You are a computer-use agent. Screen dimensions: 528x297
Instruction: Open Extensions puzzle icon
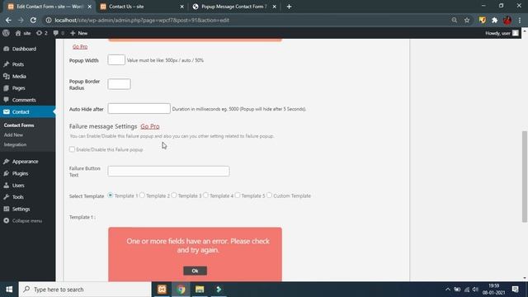coord(495,20)
